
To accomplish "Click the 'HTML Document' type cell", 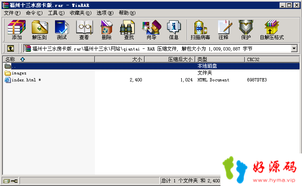I will coord(213,80).
